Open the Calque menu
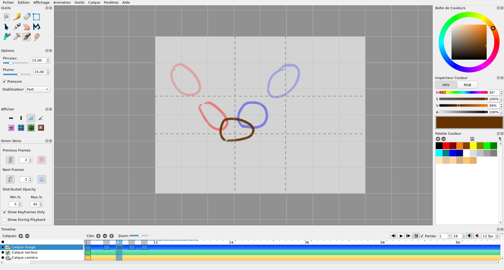Image resolution: width=504 pixels, height=270 pixels. click(x=94, y=3)
